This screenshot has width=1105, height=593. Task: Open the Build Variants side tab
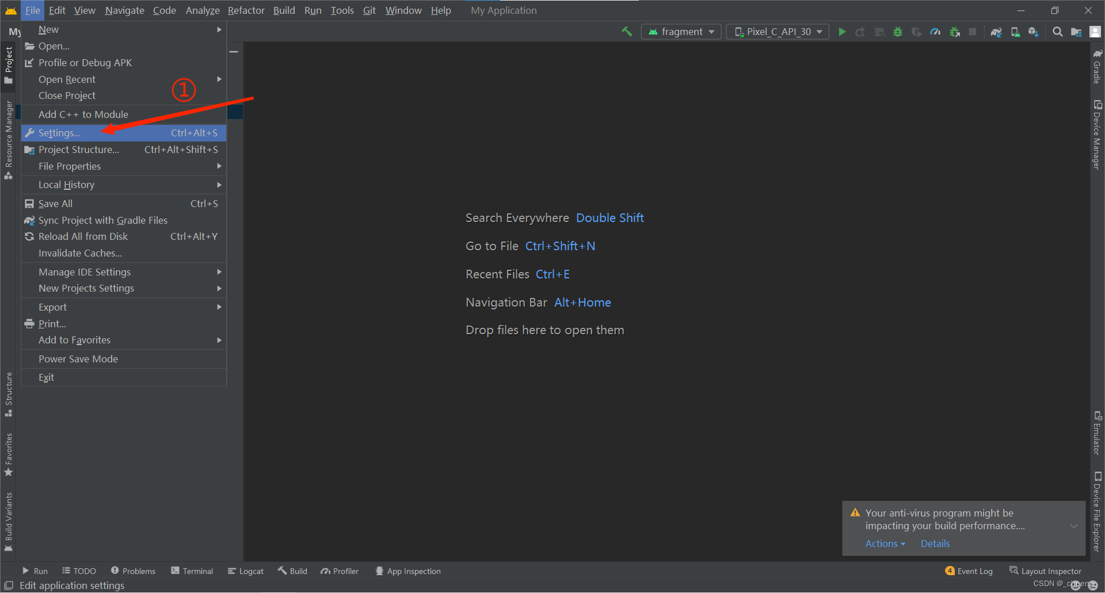[x=9, y=522]
